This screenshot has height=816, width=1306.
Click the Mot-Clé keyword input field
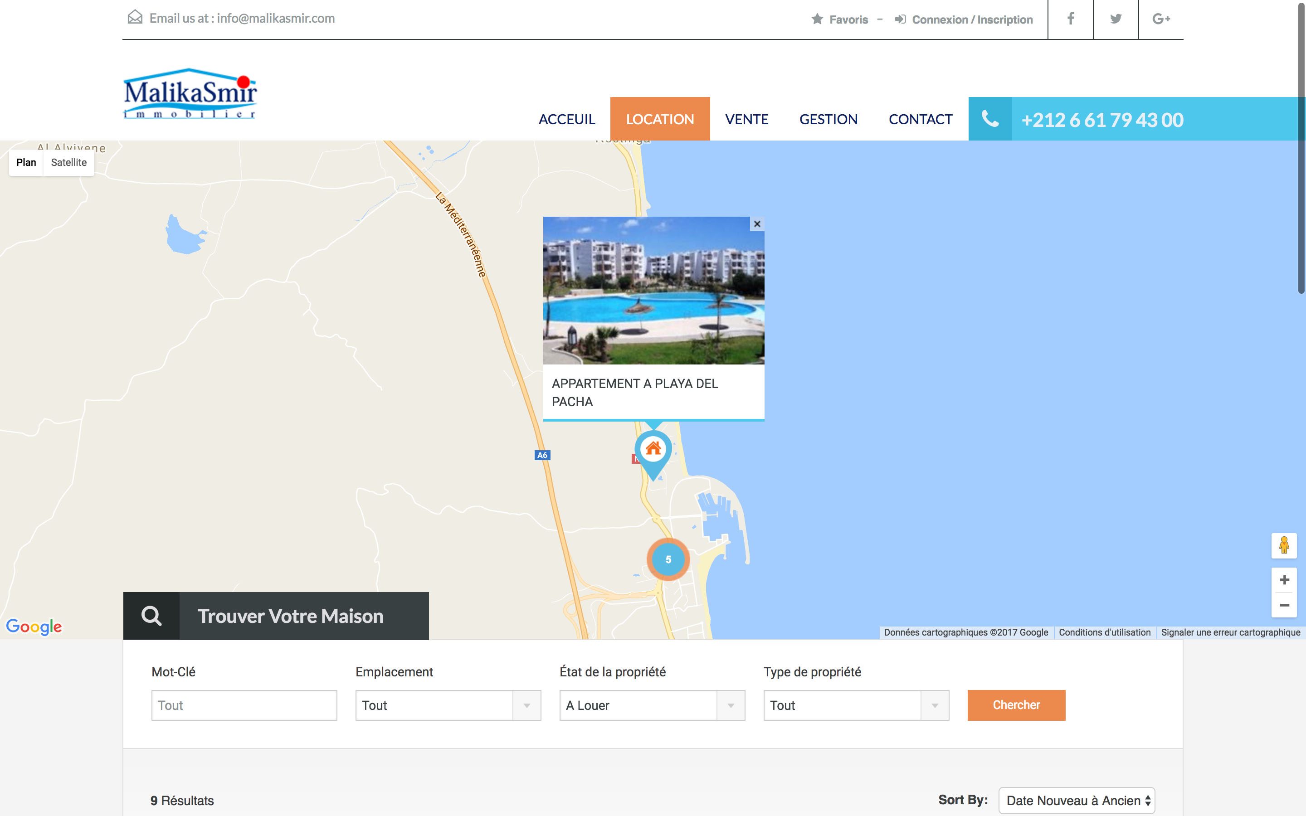point(244,705)
